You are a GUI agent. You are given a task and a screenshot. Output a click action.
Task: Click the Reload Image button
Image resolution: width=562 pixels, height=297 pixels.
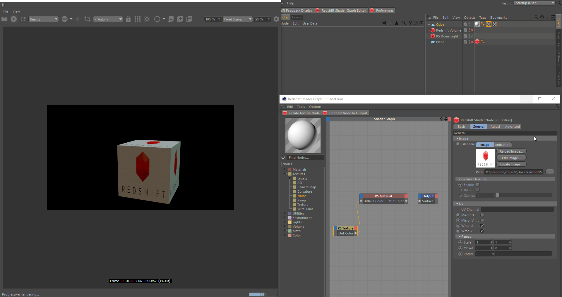coord(511,151)
